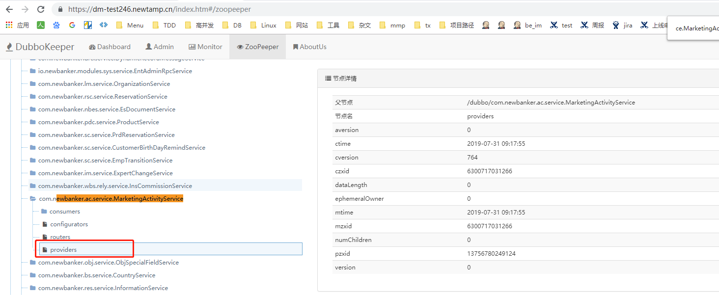This screenshot has height=295, width=719.
Task: Open the AboutUs page link
Action: point(309,47)
